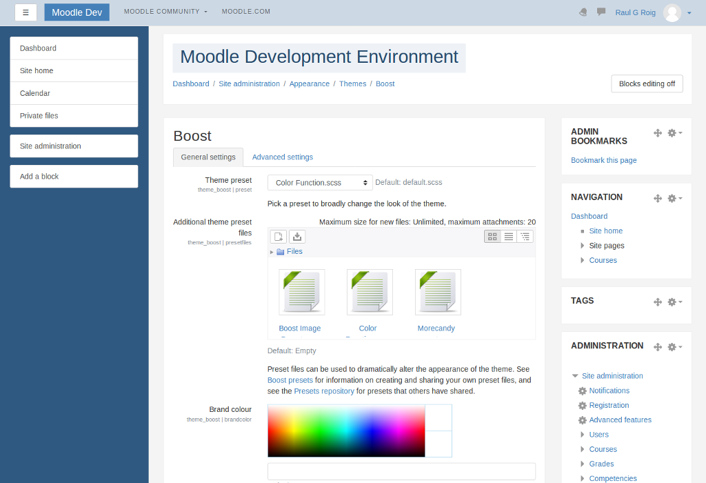The image size is (706, 483).
Task: Move the Navigation block icon
Action: point(658,198)
